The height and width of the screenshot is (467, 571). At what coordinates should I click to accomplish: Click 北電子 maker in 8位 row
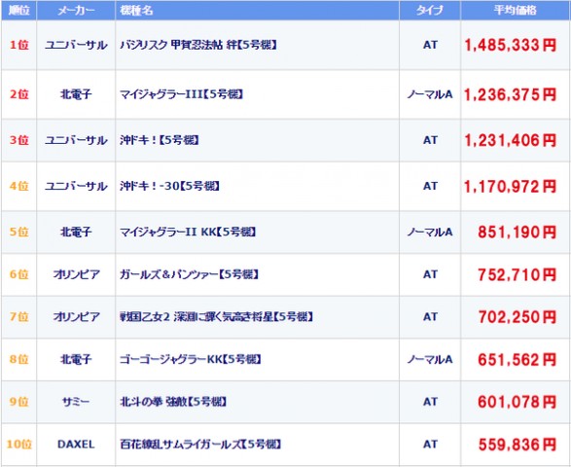click(x=76, y=359)
